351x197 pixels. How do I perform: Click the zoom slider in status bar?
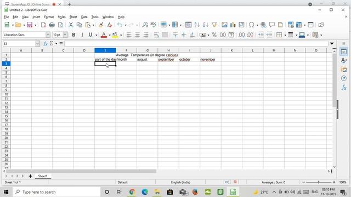319,182
